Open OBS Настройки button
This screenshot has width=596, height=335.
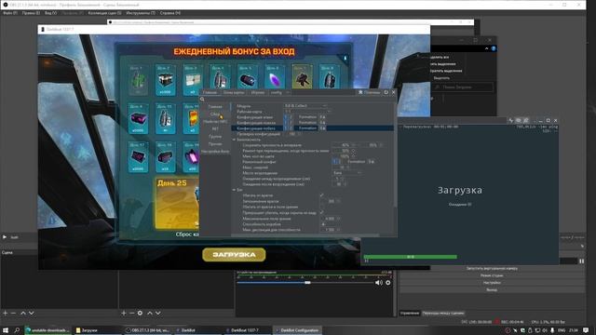[492, 283]
